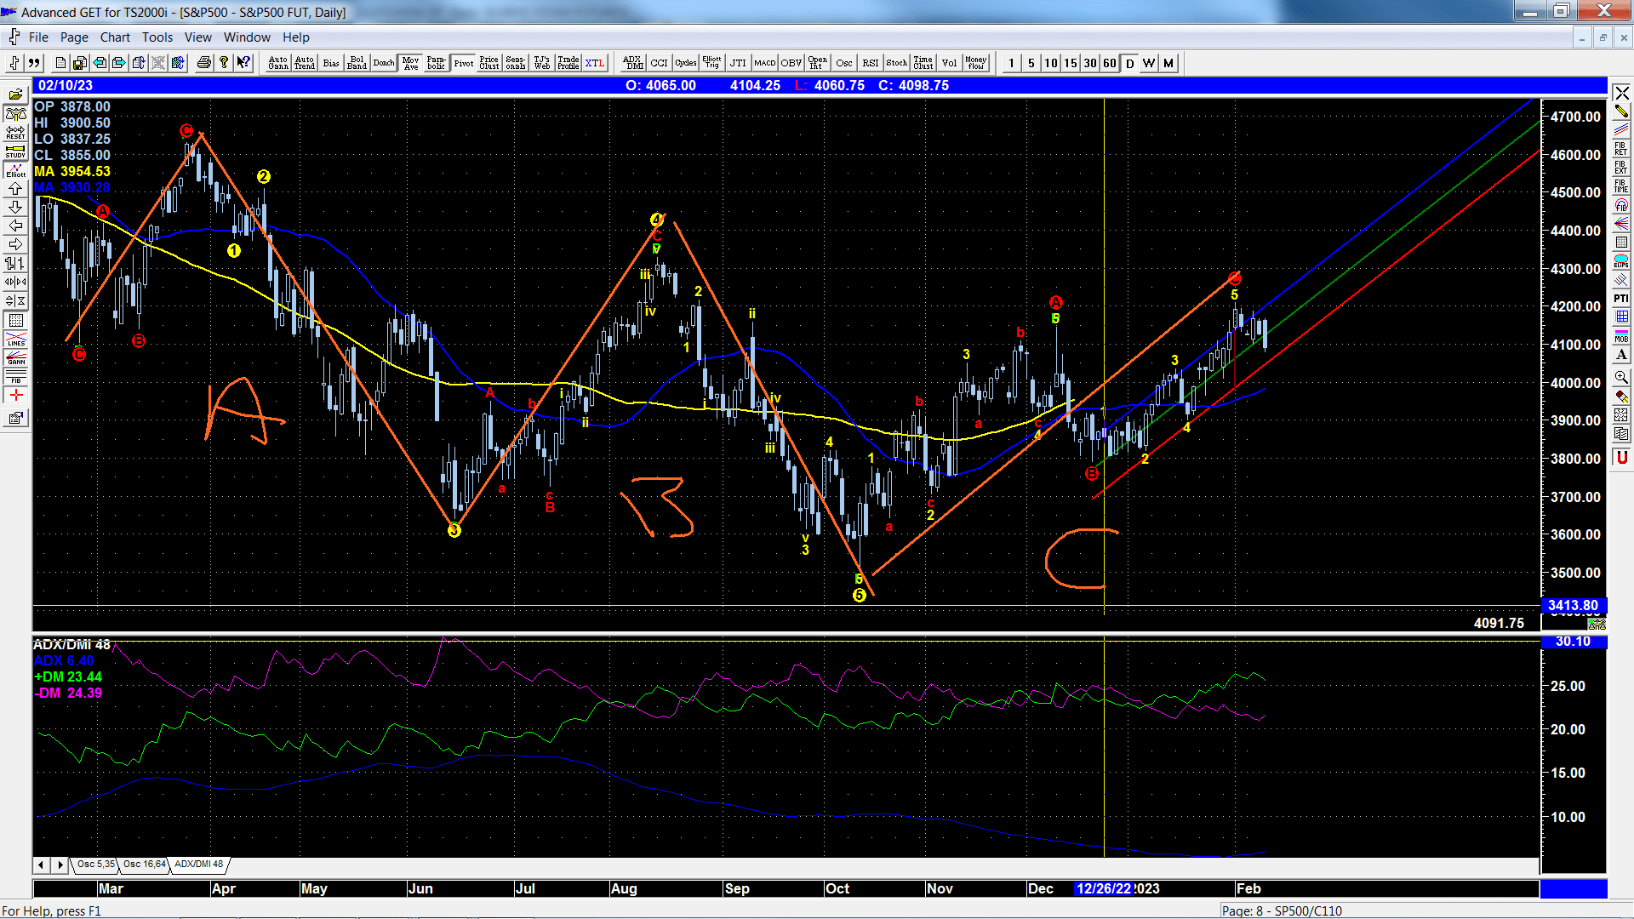Click indicator tabs right scroll arrow

tap(60, 865)
